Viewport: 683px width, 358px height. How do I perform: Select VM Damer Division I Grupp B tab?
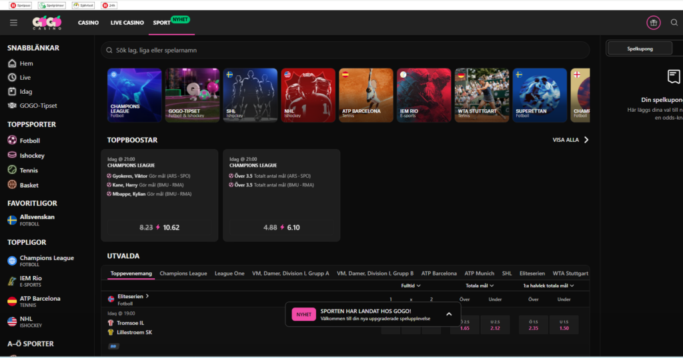(x=375, y=273)
